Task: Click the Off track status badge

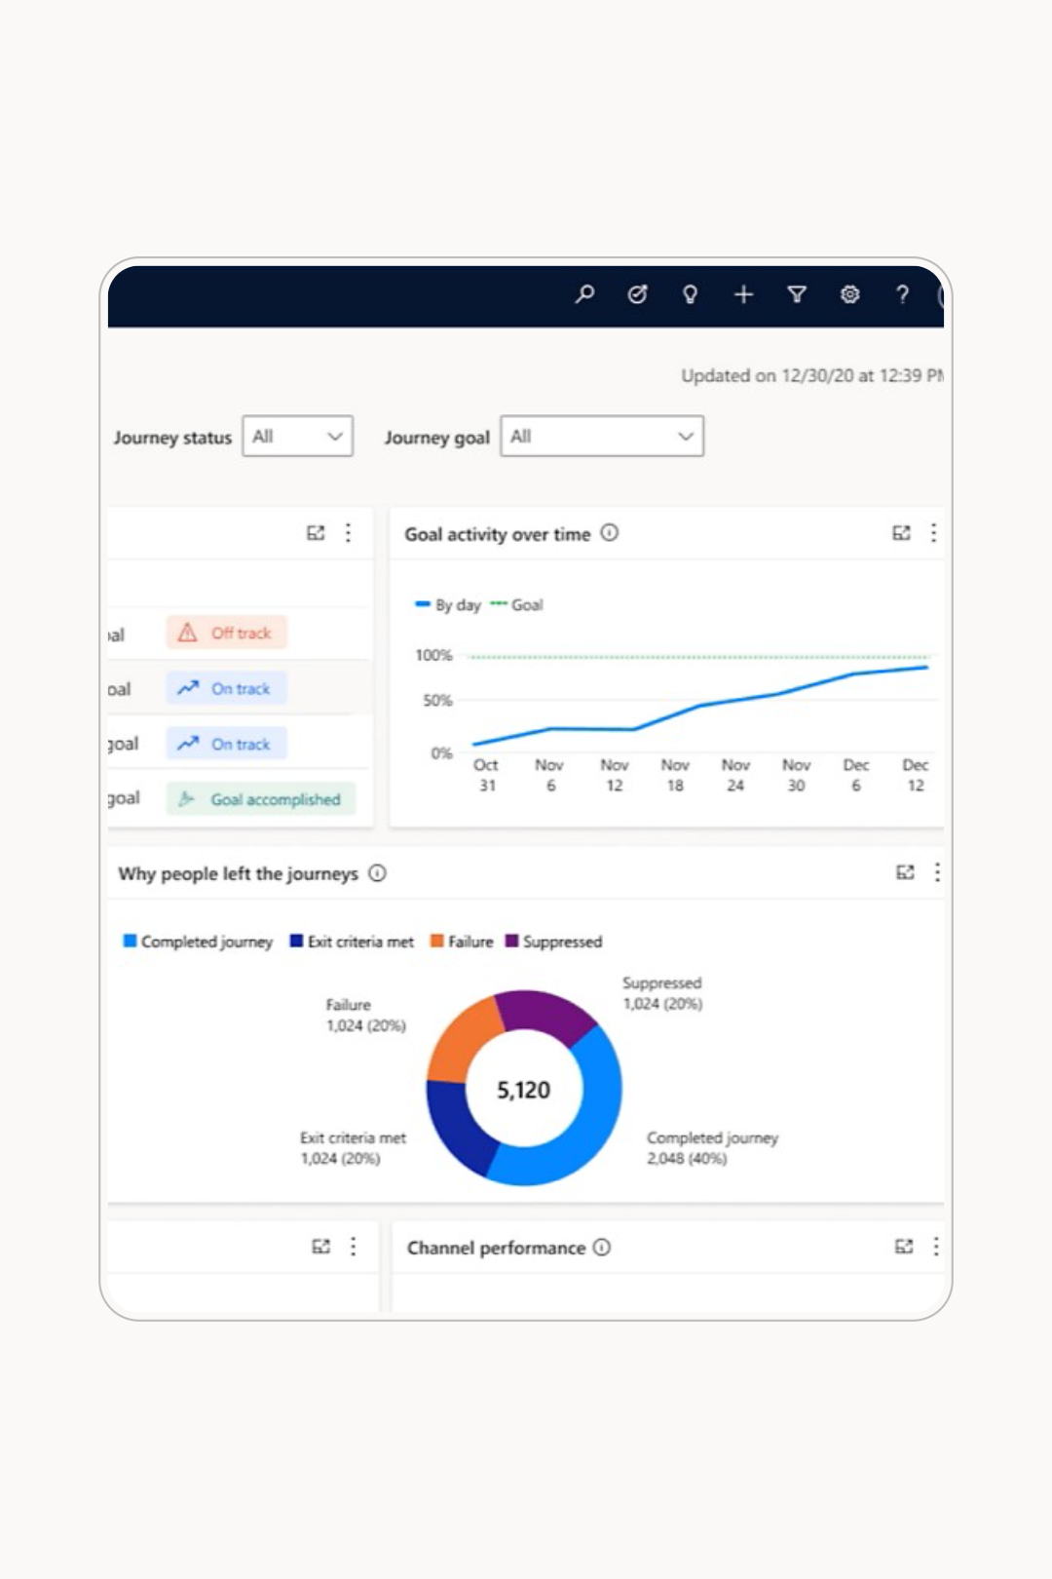Action: coord(226,633)
